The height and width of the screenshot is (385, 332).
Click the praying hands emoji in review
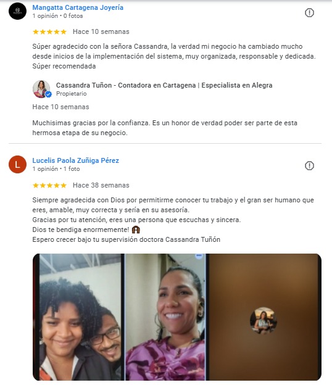pyautogui.click(x=136, y=230)
